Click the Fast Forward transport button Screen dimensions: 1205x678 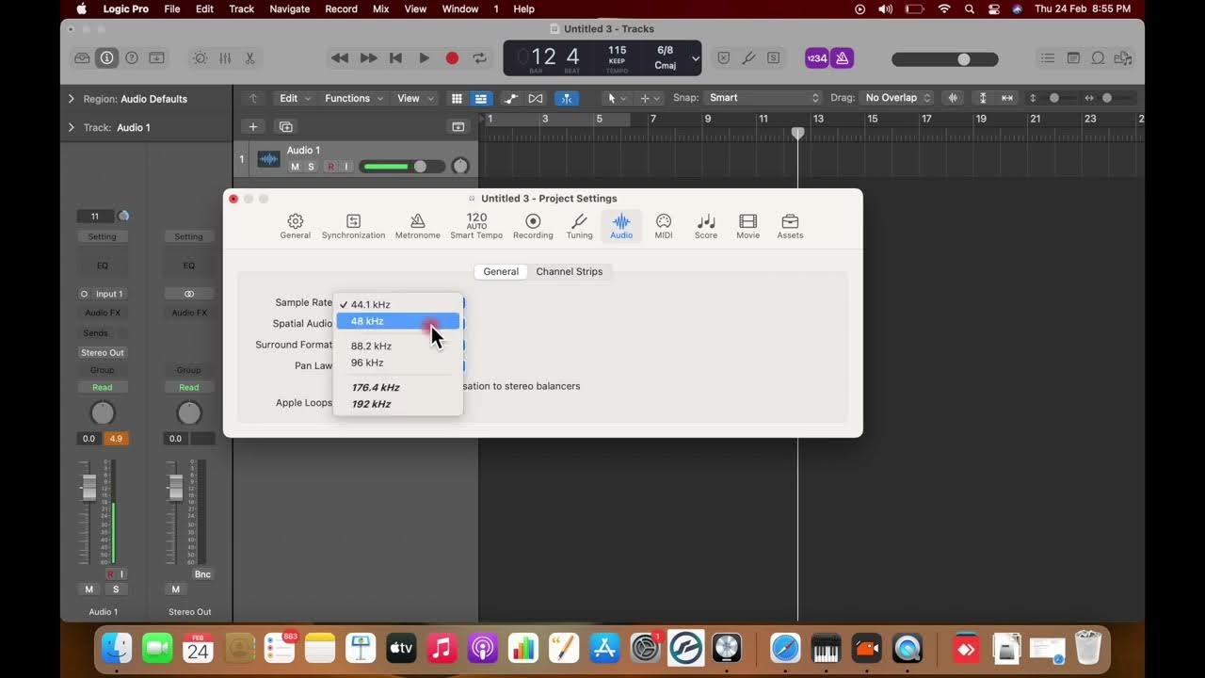pyautogui.click(x=368, y=58)
